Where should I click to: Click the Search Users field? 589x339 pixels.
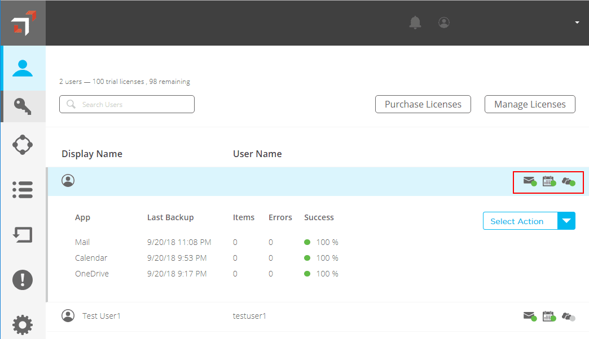click(x=127, y=104)
